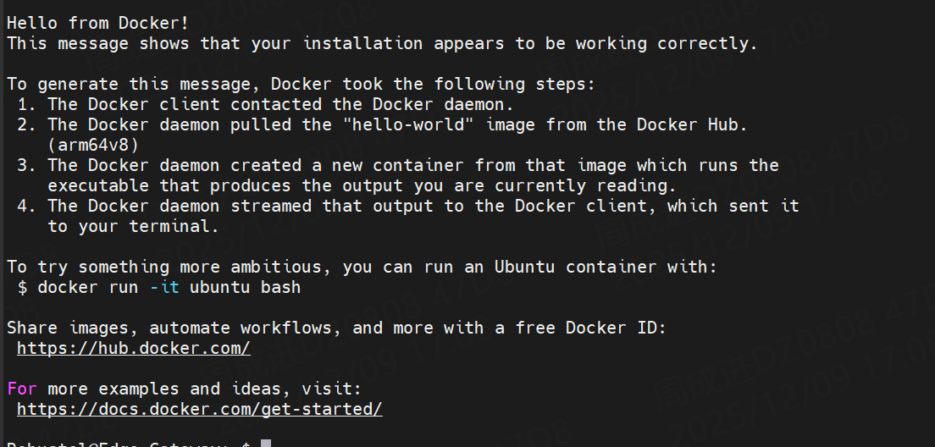Click the "$" symbol before docker run
The width and height of the screenshot is (935, 447).
pyautogui.click(x=22, y=287)
